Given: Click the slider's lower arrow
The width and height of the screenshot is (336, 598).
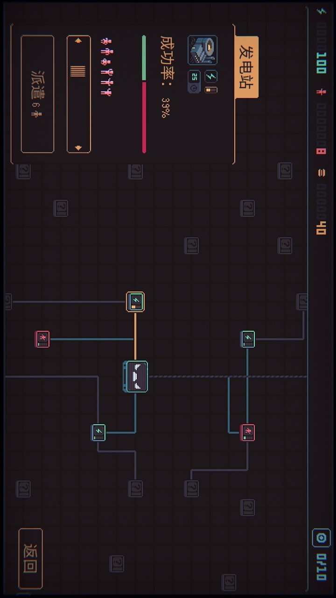Looking at the screenshot, I should coord(78,148).
